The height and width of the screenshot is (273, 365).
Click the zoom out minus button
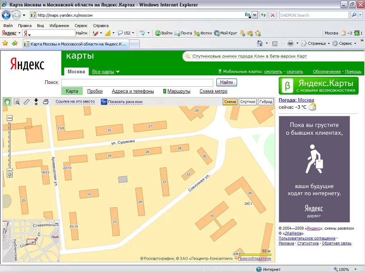tap(10, 118)
